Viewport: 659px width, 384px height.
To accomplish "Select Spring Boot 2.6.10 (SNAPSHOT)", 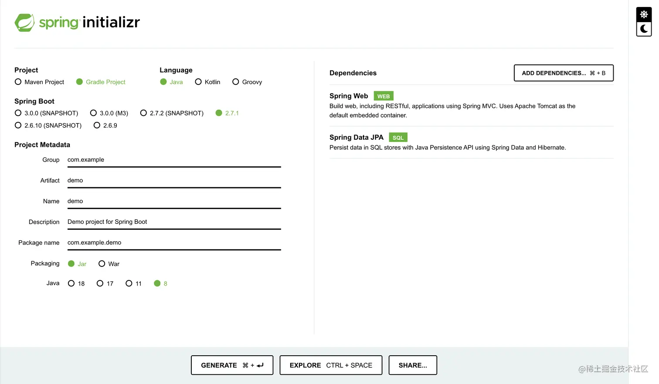I will 48,125.
